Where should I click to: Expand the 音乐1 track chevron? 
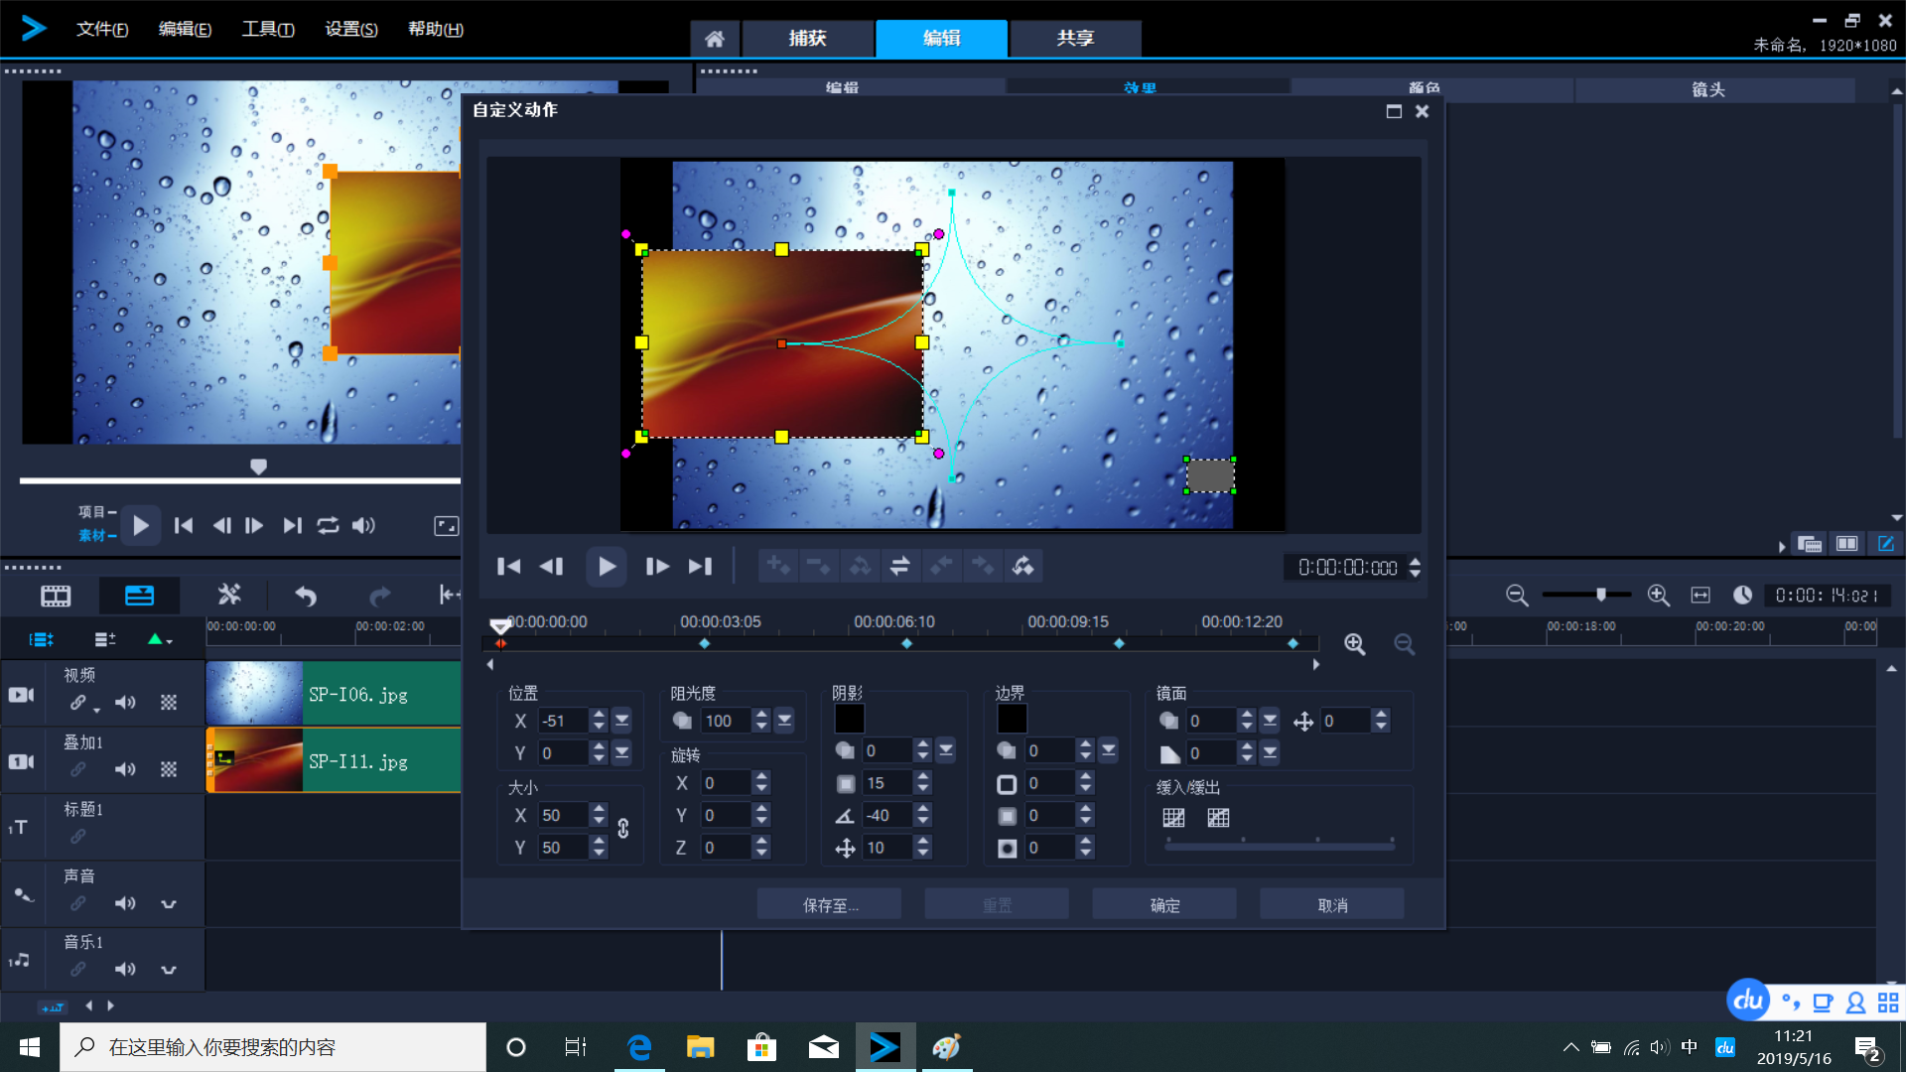pyautogui.click(x=169, y=970)
